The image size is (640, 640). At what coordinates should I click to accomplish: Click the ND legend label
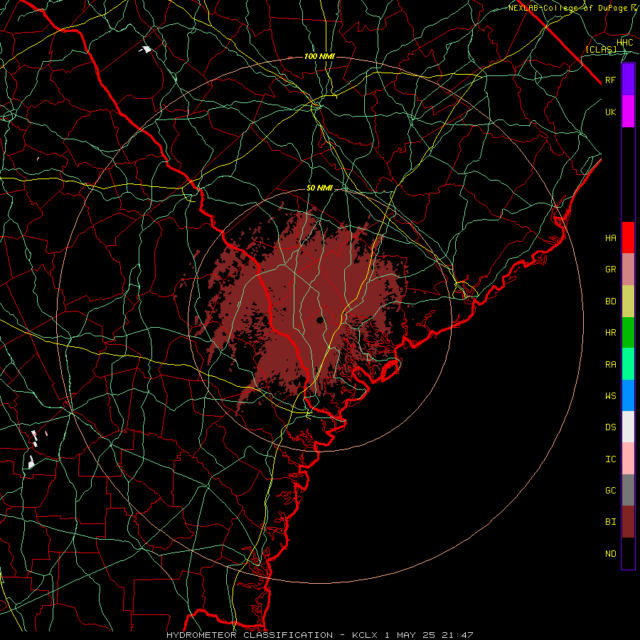(611, 554)
